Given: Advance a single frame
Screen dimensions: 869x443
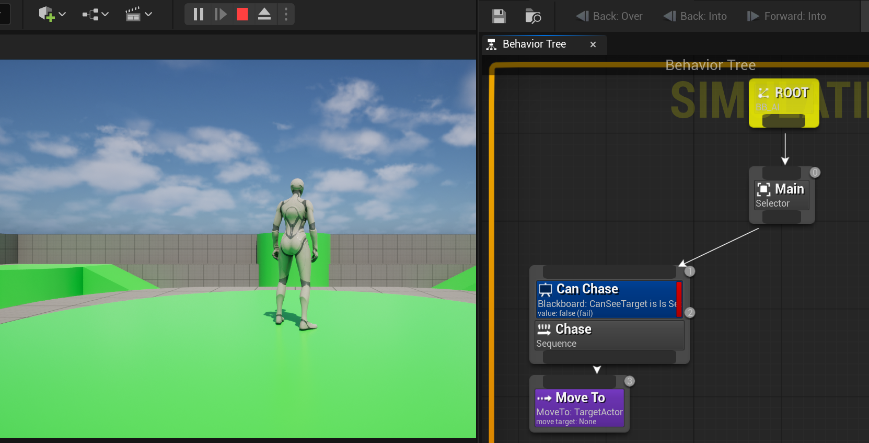Looking at the screenshot, I should [x=221, y=14].
